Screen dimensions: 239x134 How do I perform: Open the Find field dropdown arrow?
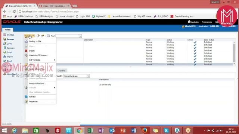point(80,36)
